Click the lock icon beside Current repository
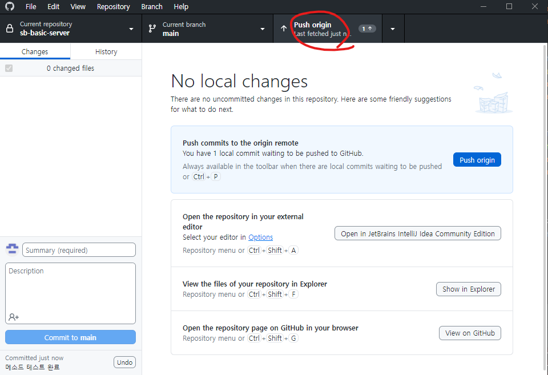The image size is (548, 375). [10, 29]
